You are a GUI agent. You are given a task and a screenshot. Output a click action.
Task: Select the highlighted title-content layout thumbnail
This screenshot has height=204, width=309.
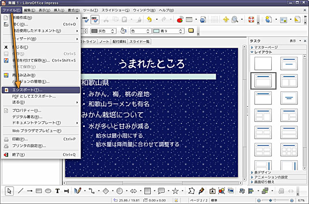pyautogui.click(x=263, y=80)
